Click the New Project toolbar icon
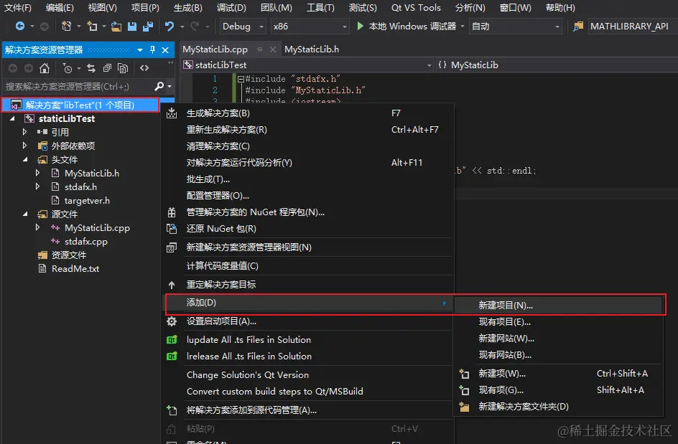This screenshot has width=678, height=444. click(66, 27)
